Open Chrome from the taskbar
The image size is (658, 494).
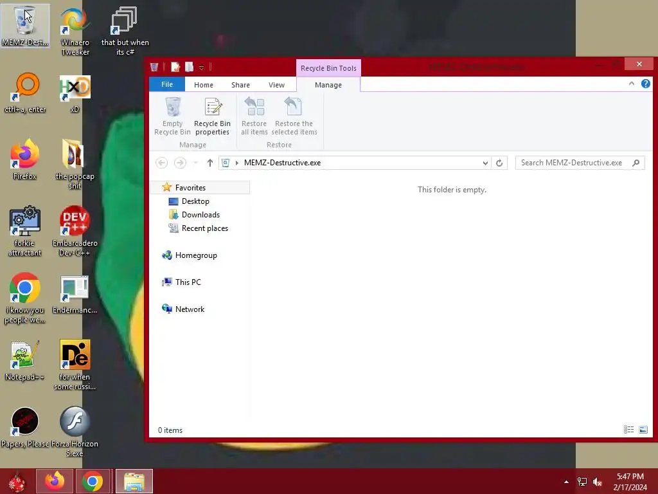tap(93, 481)
